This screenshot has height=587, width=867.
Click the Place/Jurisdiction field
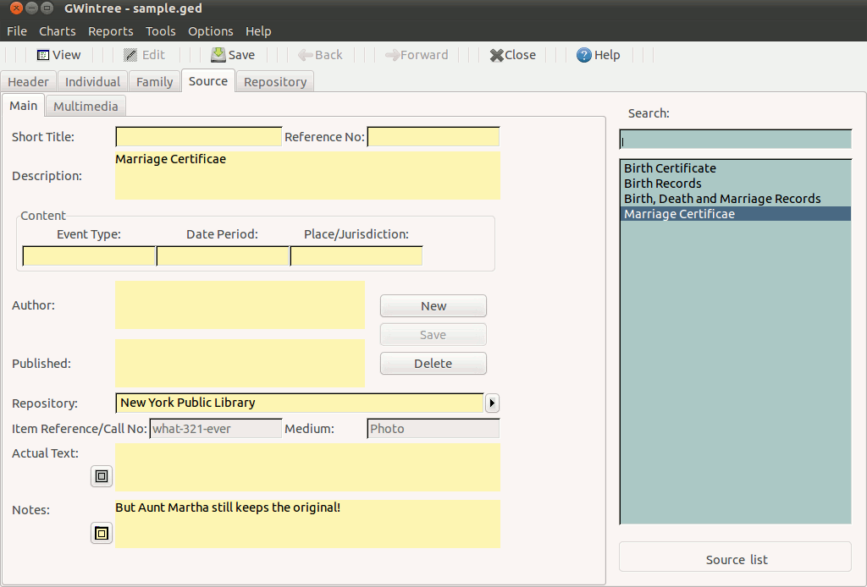click(356, 256)
